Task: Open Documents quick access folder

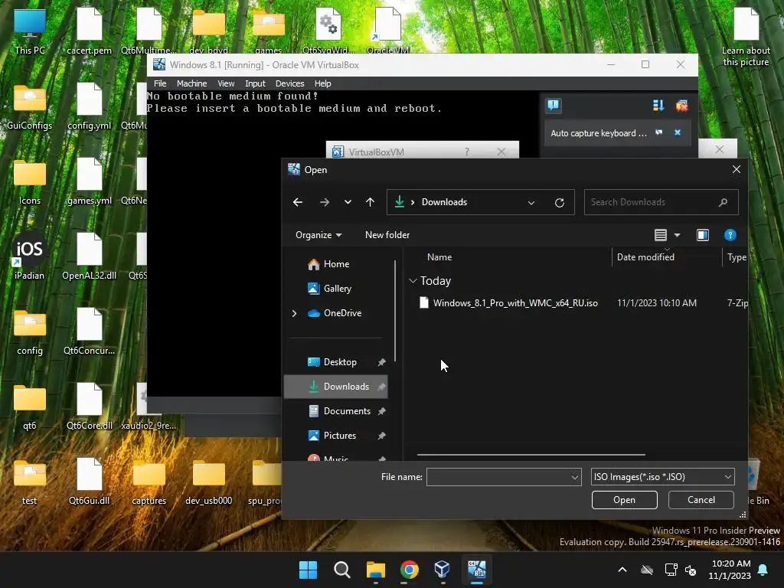Action: click(x=347, y=411)
